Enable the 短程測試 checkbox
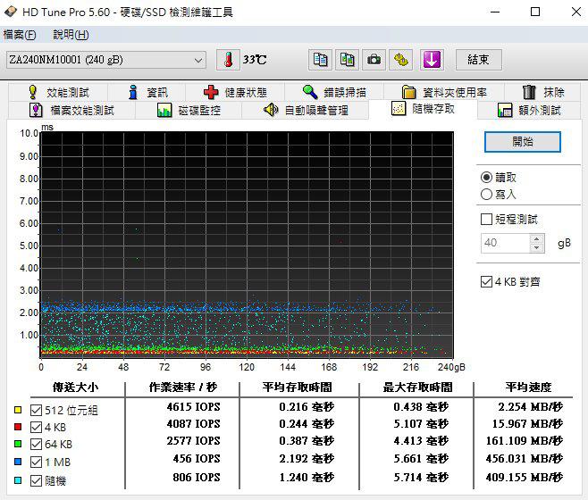The width and height of the screenshot is (588, 500). 486,219
